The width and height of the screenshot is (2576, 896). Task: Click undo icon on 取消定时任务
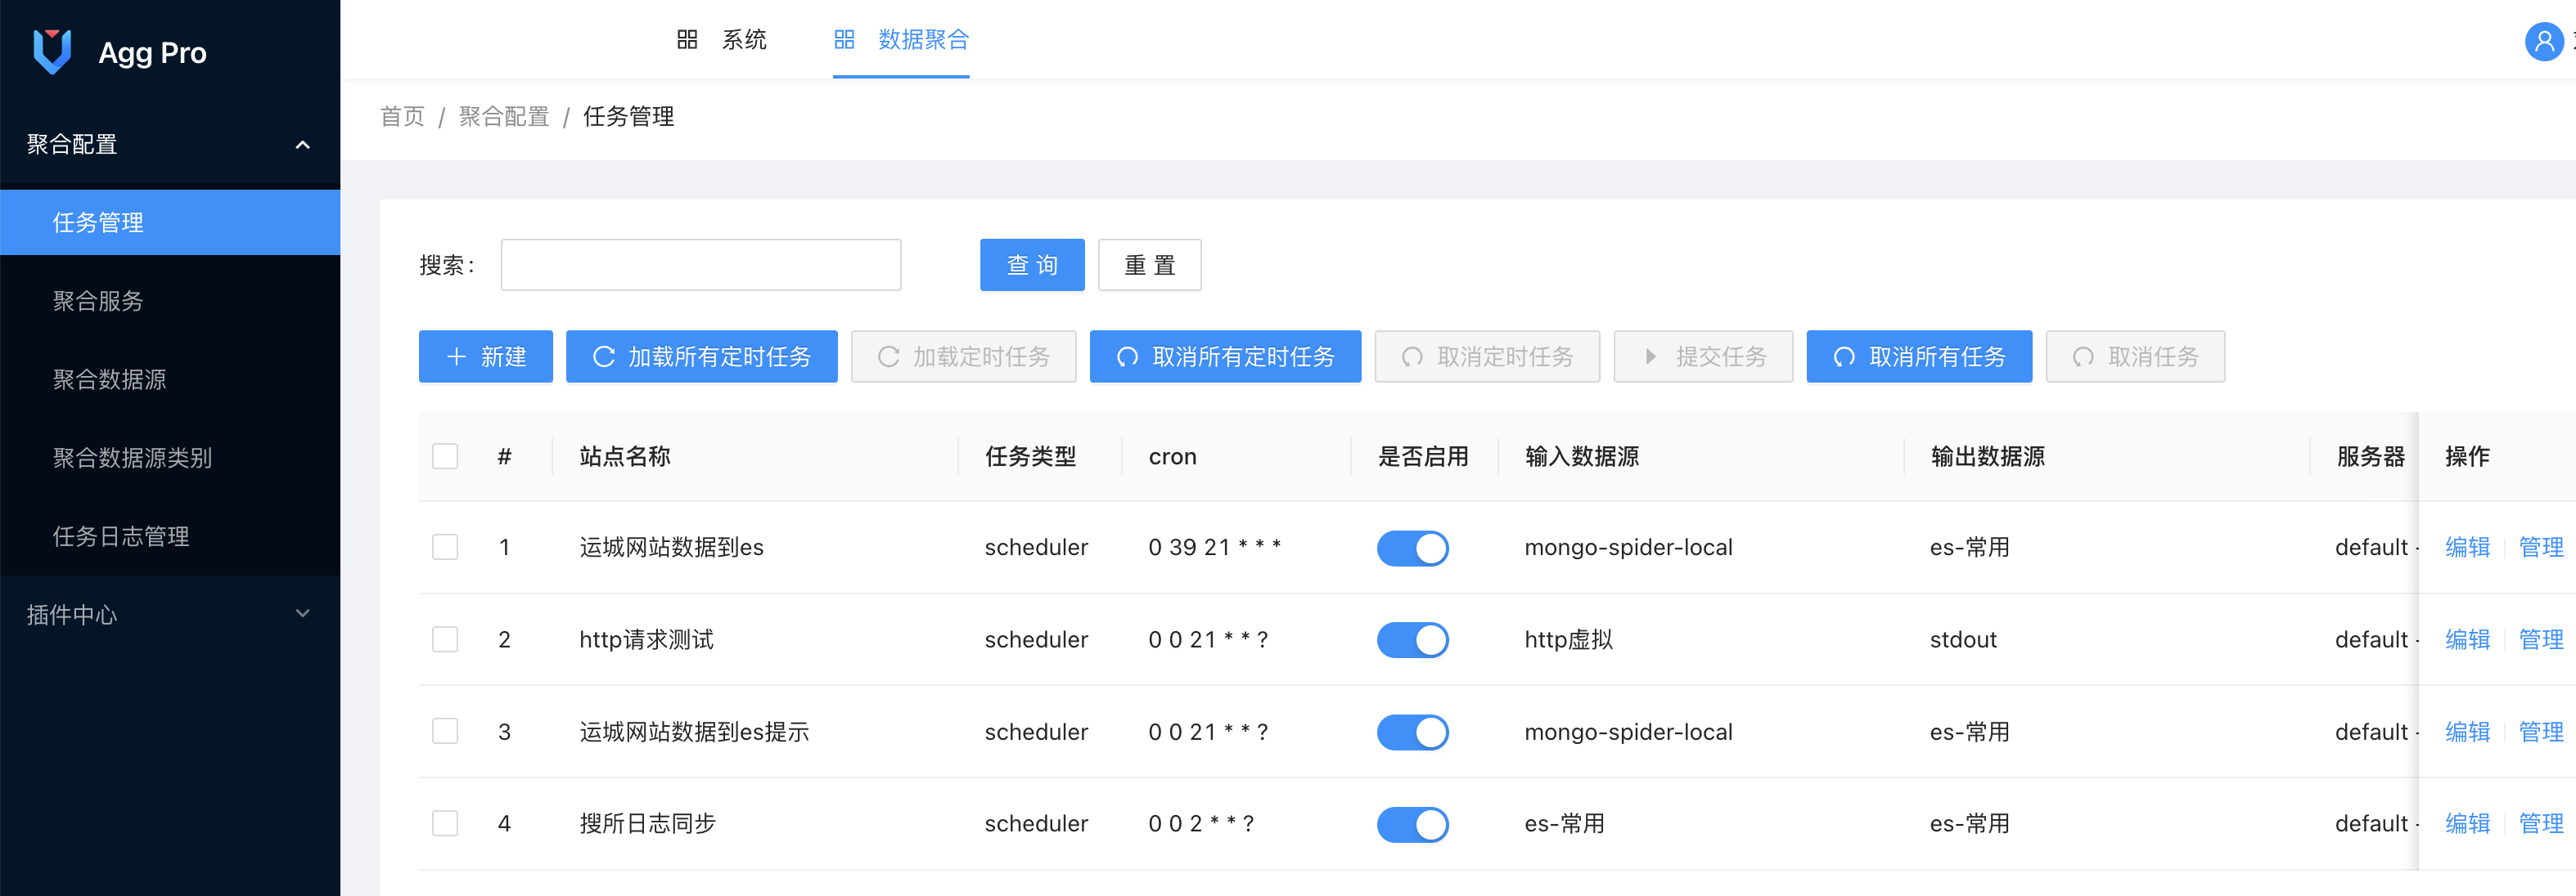(x=1412, y=356)
